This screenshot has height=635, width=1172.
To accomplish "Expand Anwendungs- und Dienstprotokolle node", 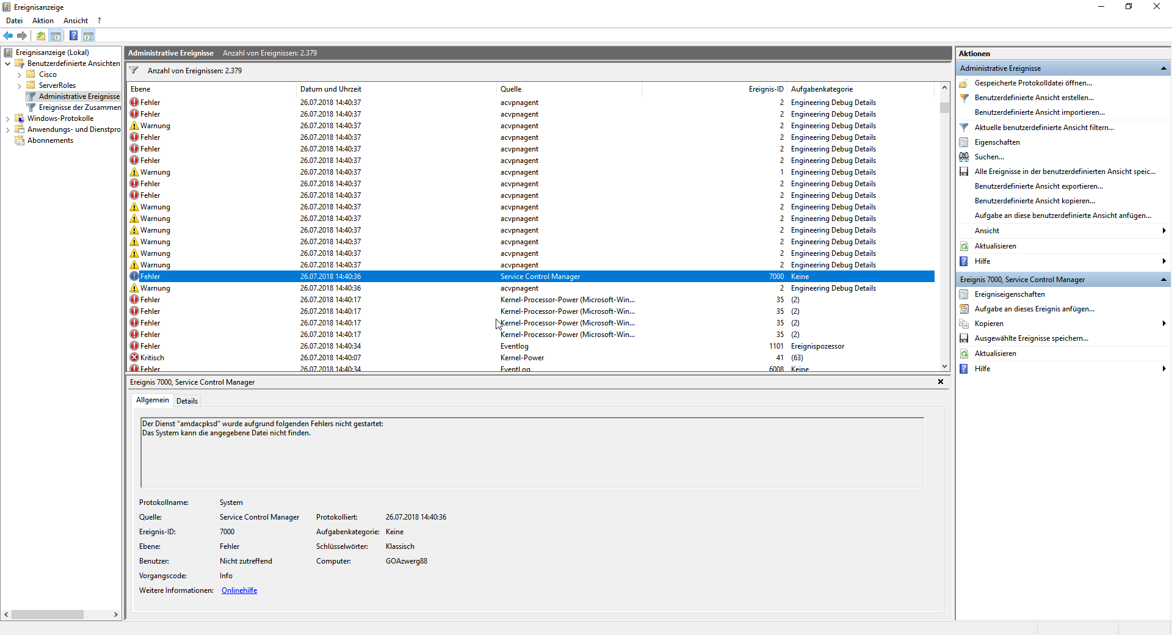I will 7,129.
